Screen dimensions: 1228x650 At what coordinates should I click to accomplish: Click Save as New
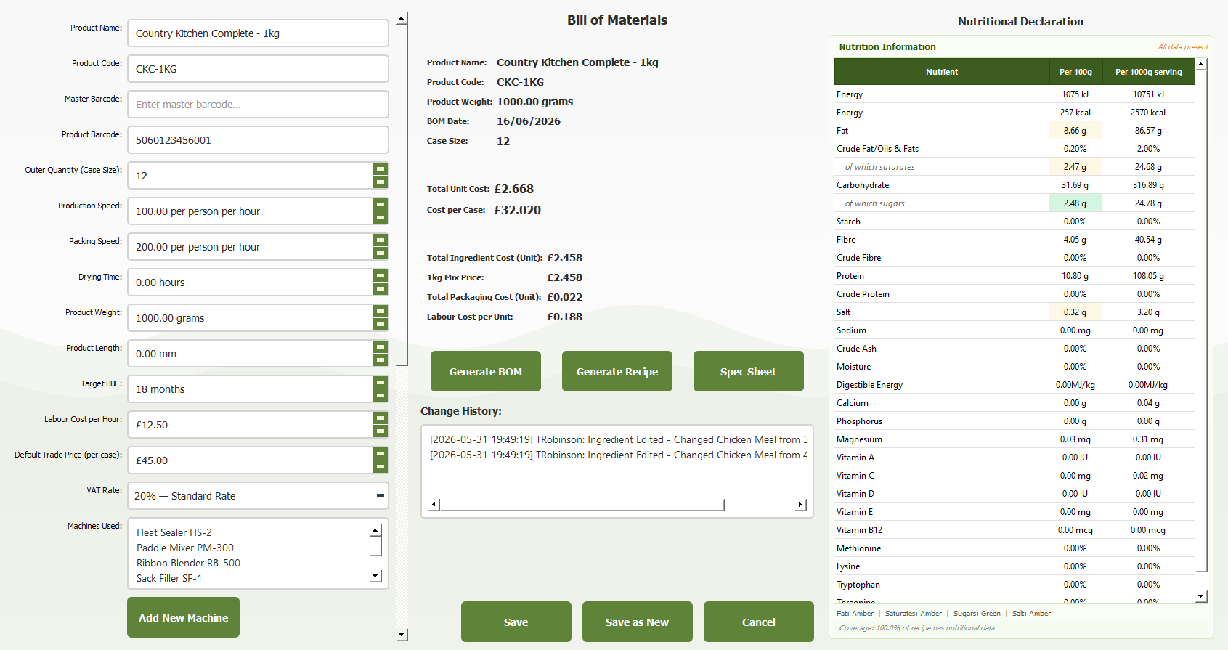(x=638, y=622)
